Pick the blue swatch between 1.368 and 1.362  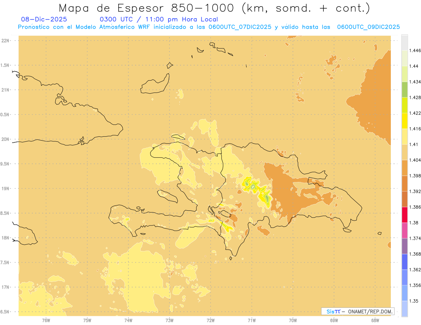pyautogui.click(x=405, y=262)
